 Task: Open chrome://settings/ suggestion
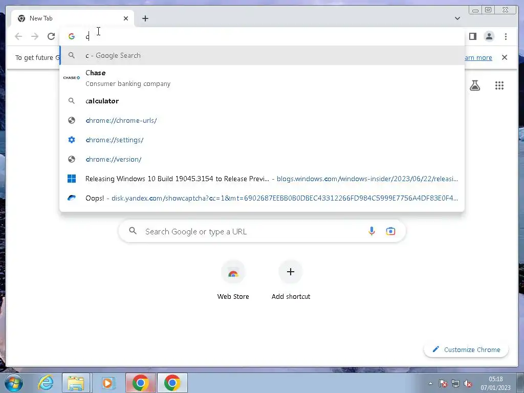click(x=262, y=140)
